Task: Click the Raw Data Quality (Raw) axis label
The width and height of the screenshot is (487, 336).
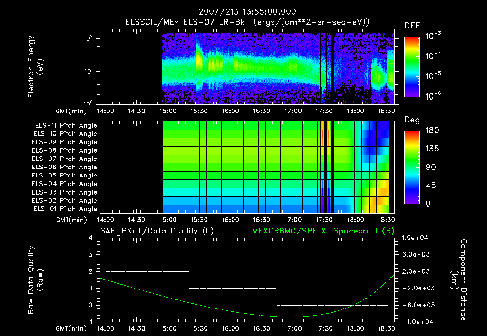Action: (35, 280)
